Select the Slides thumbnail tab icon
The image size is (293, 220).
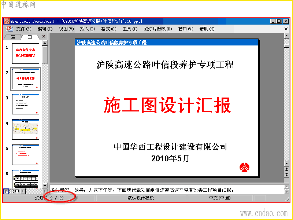click(x=30, y=37)
